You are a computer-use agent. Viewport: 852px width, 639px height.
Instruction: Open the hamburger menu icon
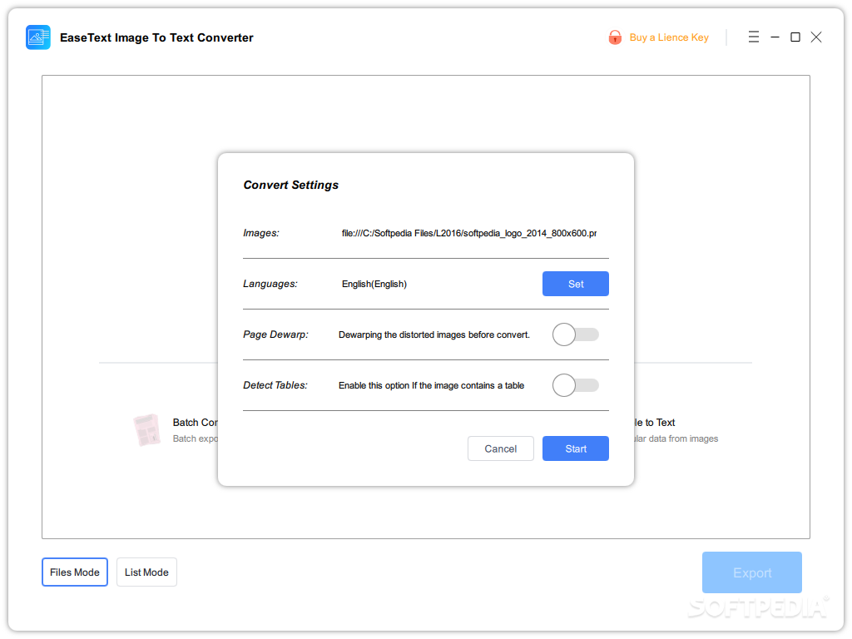pos(753,37)
